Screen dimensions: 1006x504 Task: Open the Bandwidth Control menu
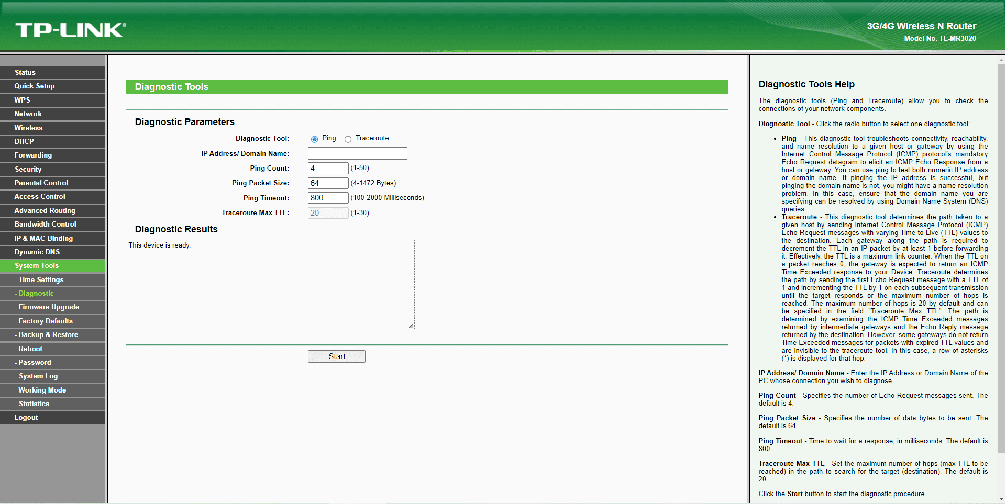pos(52,224)
